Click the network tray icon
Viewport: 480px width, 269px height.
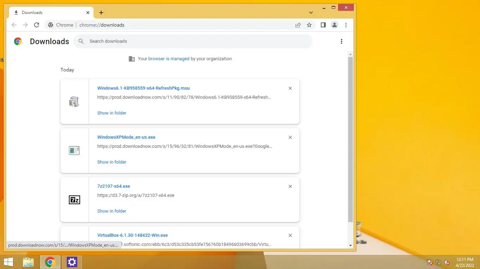click(438, 262)
